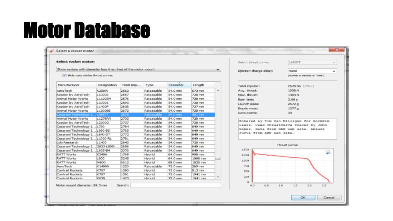Click the thrust curve description text box
This screenshot has height=221, width=393.
(x=287, y=129)
